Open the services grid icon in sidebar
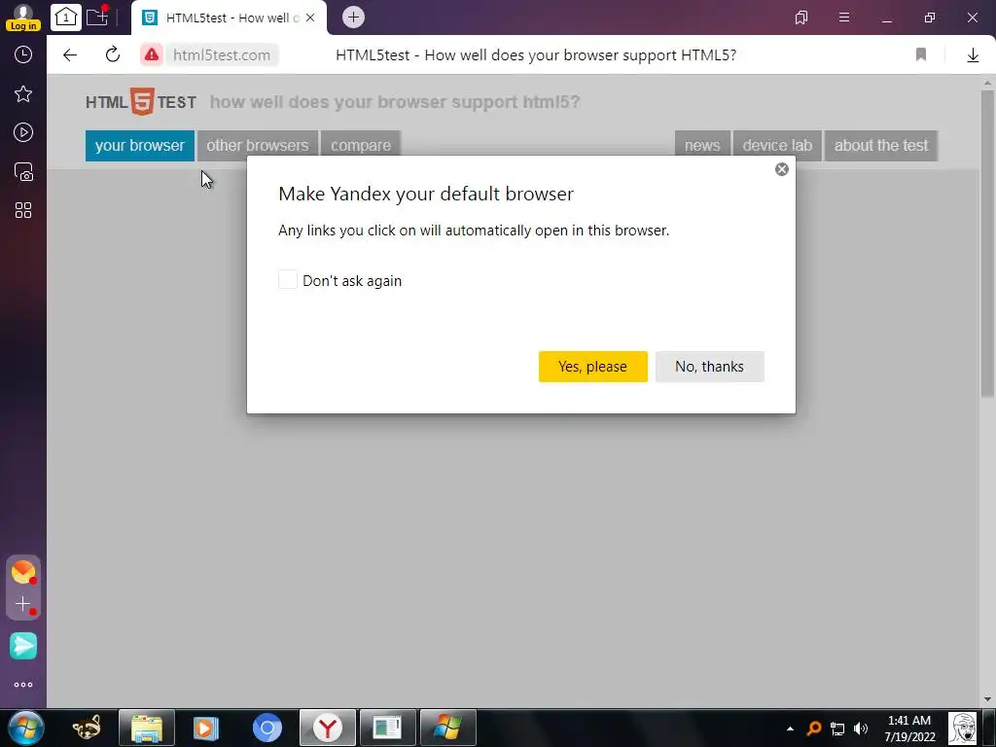The height and width of the screenshot is (747, 996). pyautogui.click(x=23, y=210)
